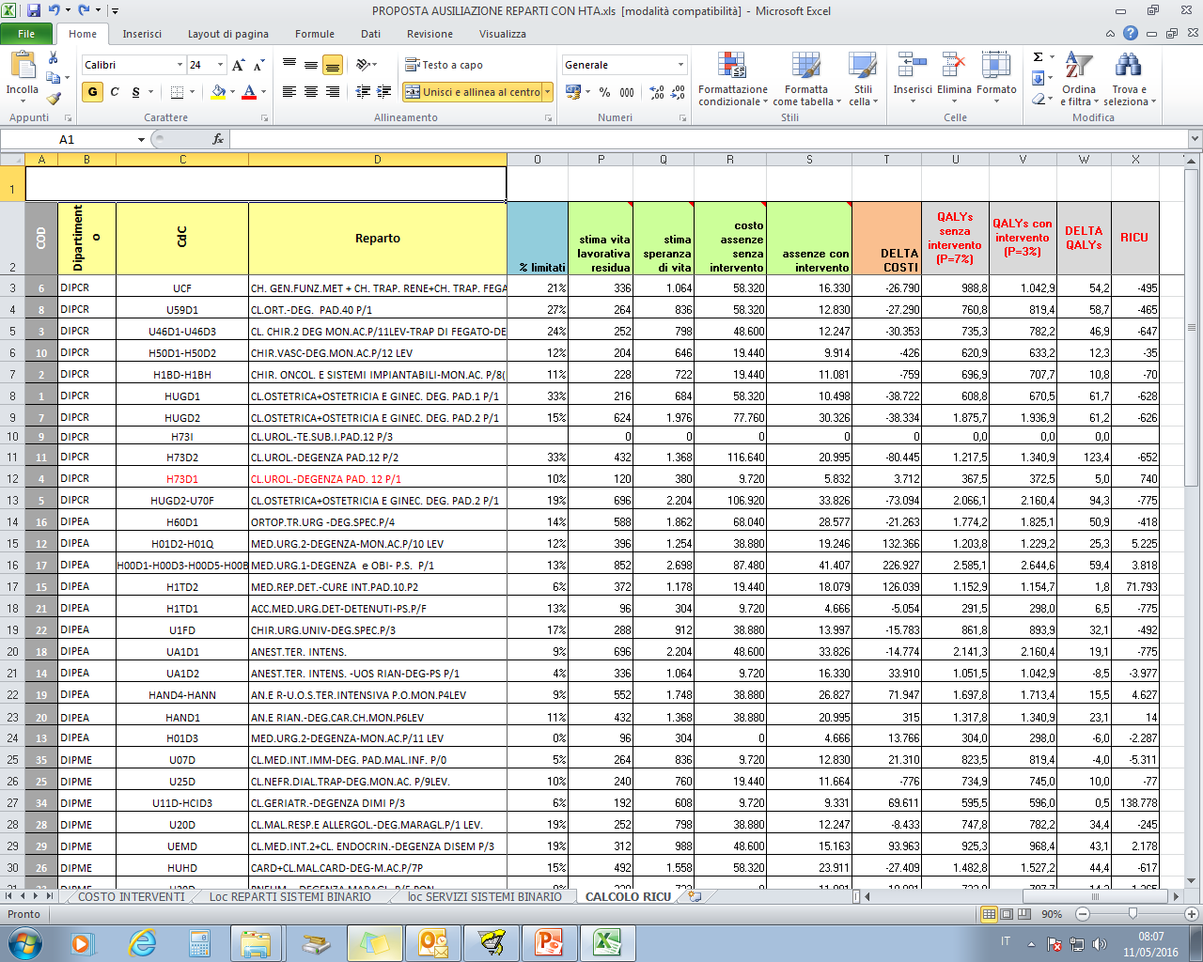Toggle align text right
This screenshot has width=1203, height=962.
pyautogui.click(x=332, y=91)
